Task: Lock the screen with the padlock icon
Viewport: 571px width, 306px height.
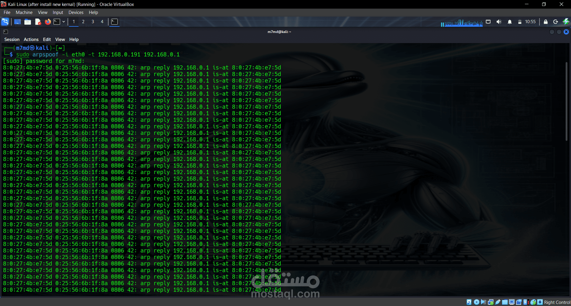Action: tap(546, 22)
